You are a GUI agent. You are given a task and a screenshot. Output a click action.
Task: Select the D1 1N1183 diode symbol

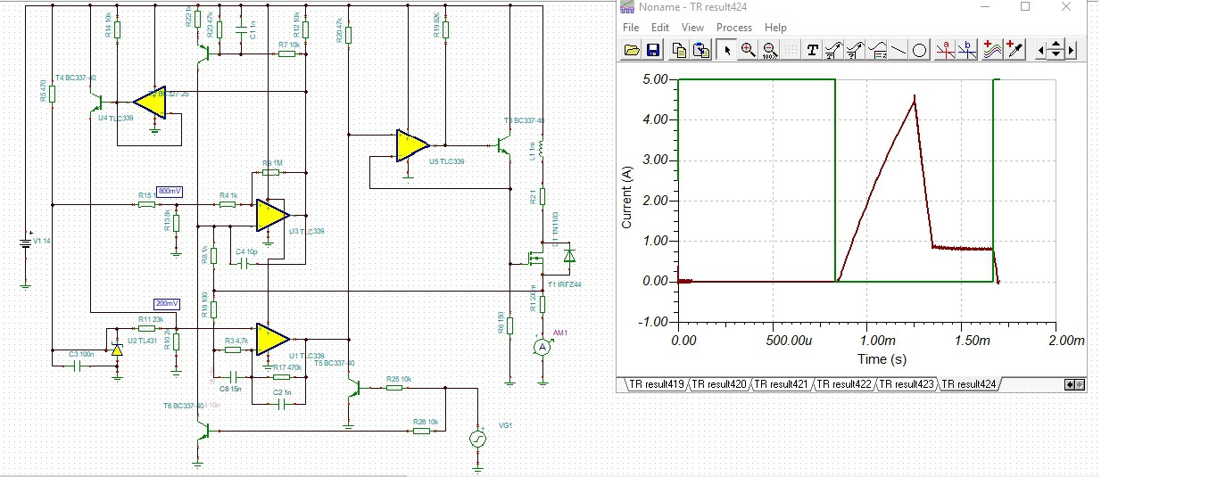[569, 257]
